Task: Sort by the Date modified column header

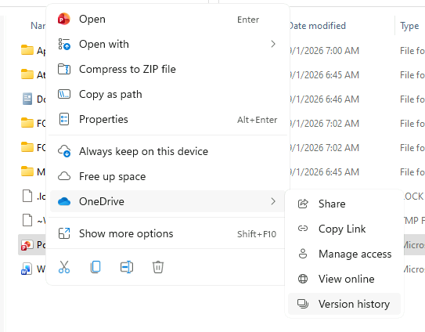Action: [x=317, y=26]
